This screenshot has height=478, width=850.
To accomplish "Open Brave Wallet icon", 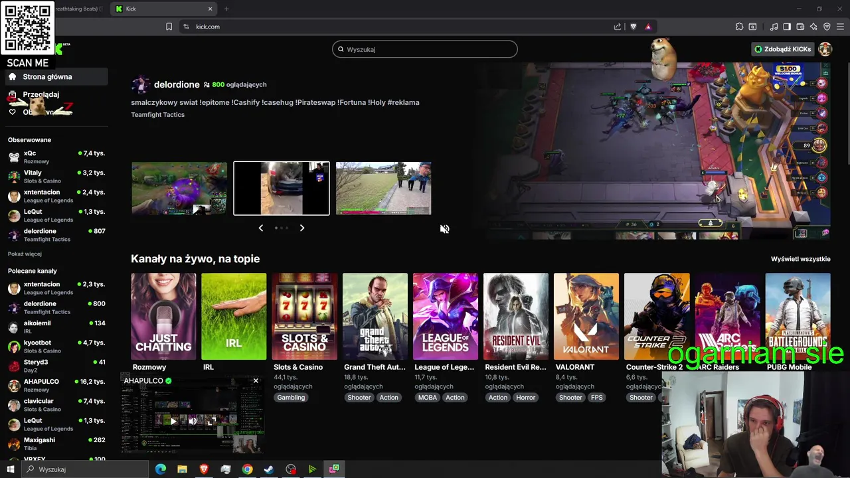I will (800, 27).
